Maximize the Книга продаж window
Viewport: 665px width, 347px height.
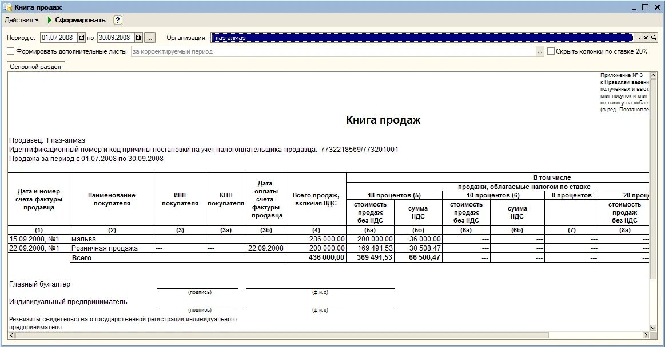point(645,7)
